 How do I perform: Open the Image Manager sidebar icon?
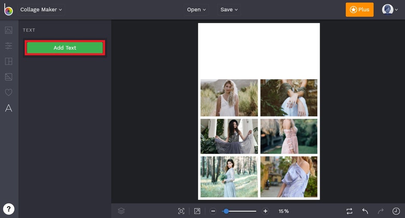click(x=9, y=30)
